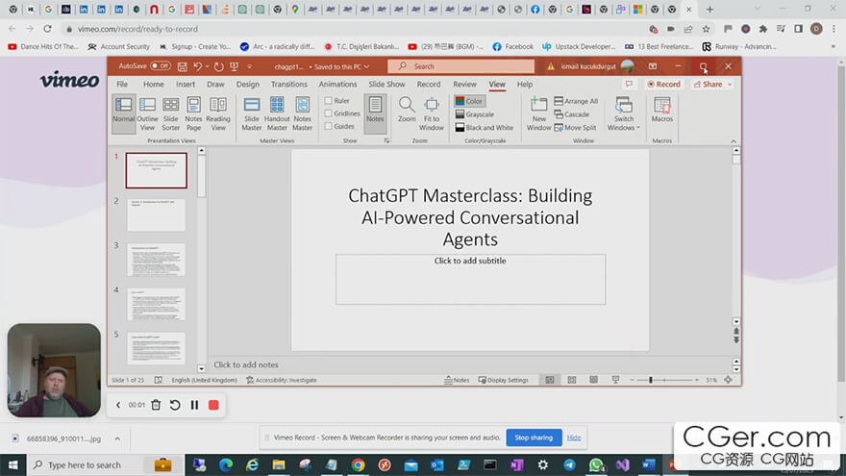This screenshot has width=846, height=476.
Task: Adjust the zoom slider handle
Action: (x=651, y=380)
